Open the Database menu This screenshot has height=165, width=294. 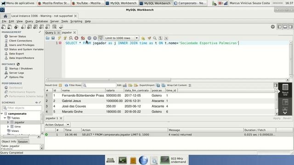(x=42, y=22)
